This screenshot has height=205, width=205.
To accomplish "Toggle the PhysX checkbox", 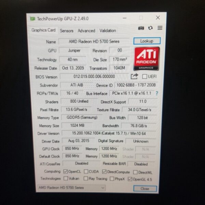I will tap(112, 179).
